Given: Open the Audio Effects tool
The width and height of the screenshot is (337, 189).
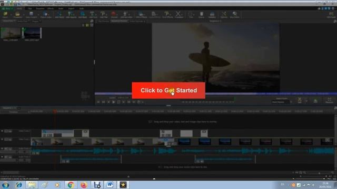Looking at the screenshot, I should click(154, 15).
